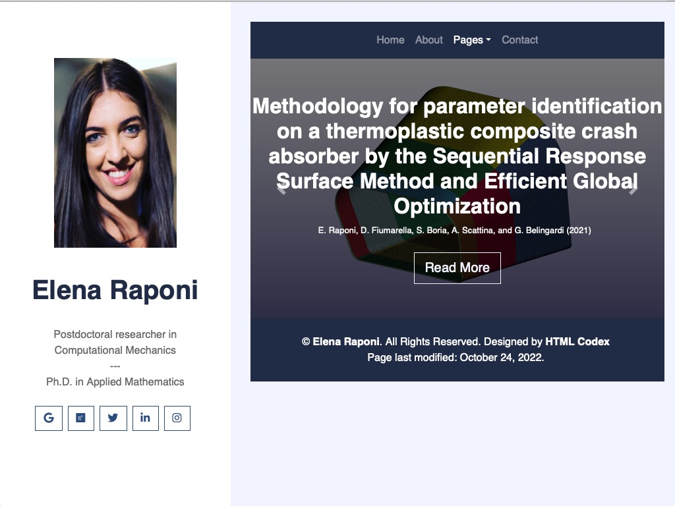Open the Contact navigation item
Screen dimensions: 675x506
point(519,40)
